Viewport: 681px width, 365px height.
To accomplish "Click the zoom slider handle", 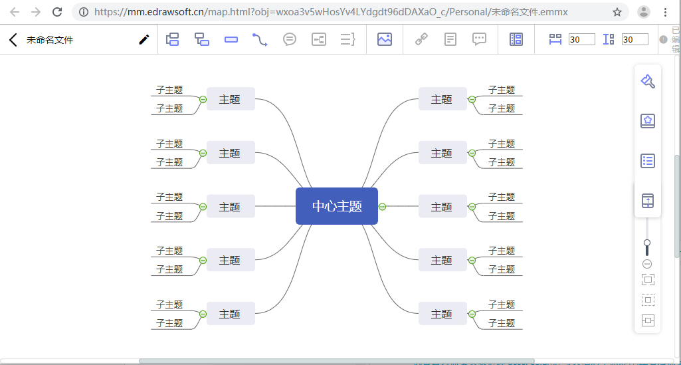I will click(647, 243).
